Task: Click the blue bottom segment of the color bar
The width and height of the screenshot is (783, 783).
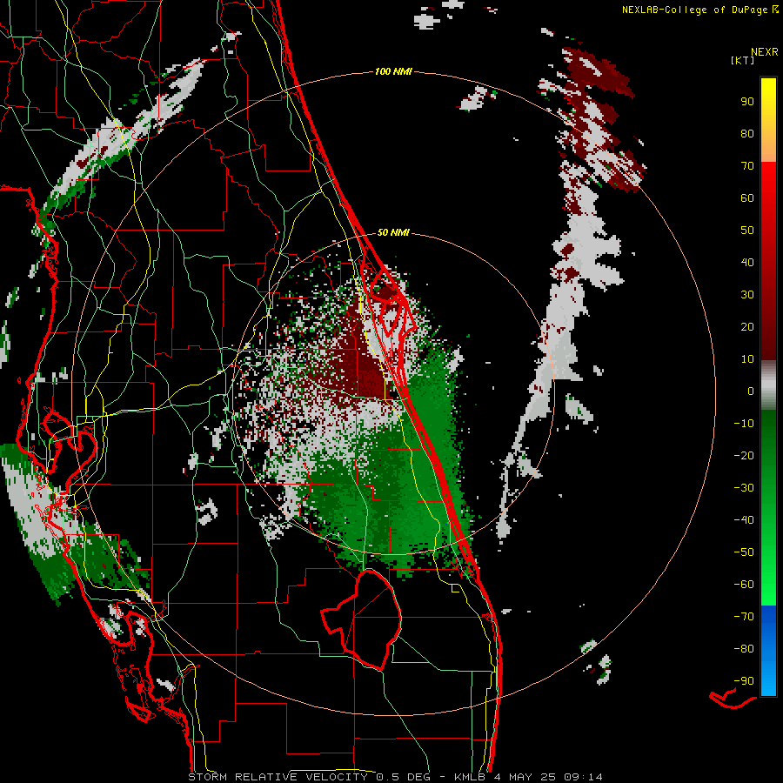Action: 768,651
